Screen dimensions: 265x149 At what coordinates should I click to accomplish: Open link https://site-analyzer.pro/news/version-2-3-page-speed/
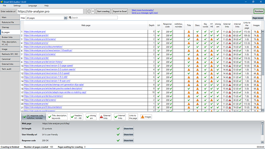tap(49, 65)
